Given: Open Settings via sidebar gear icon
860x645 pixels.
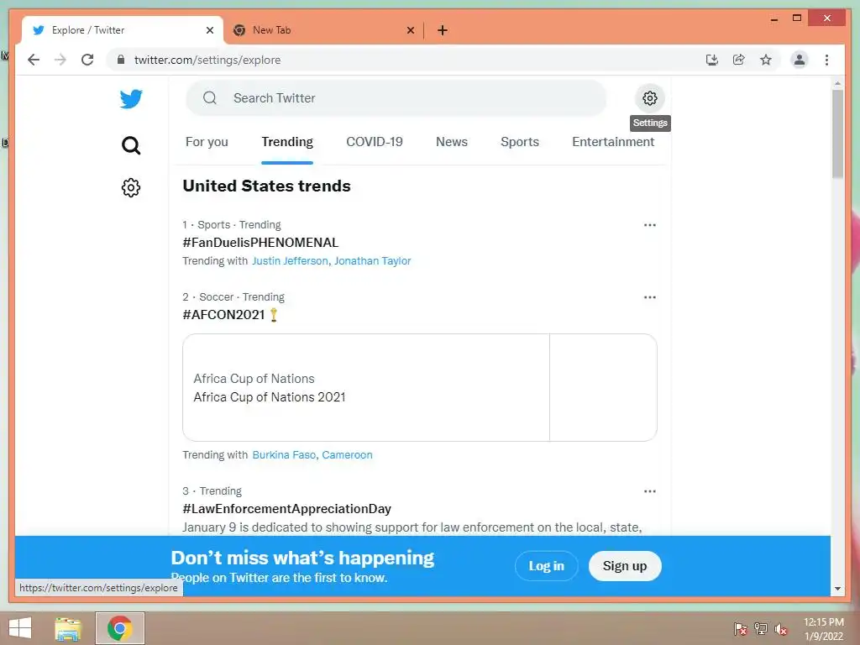Looking at the screenshot, I should coord(130,187).
